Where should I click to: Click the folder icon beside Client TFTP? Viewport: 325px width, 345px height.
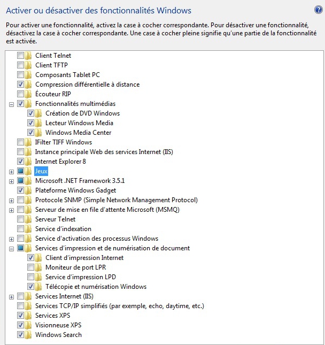[28, 65]
